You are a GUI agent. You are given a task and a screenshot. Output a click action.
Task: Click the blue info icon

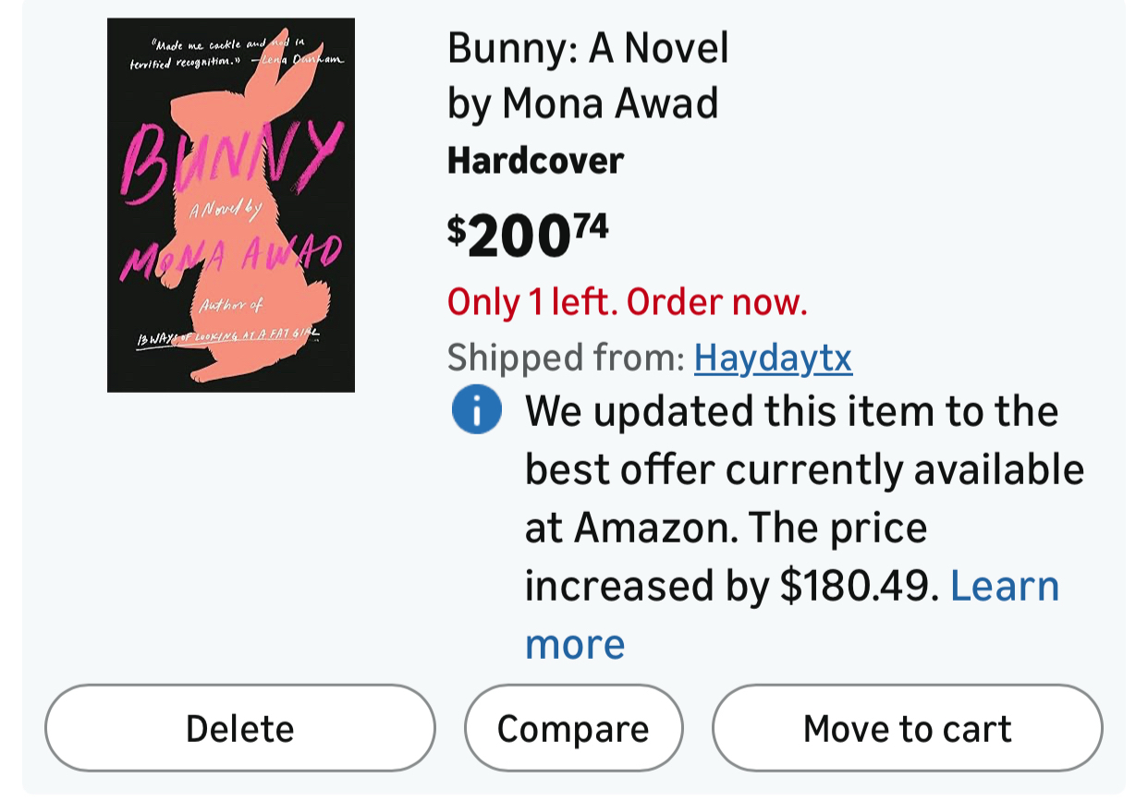pyautogui.click(x=476, y=411)
